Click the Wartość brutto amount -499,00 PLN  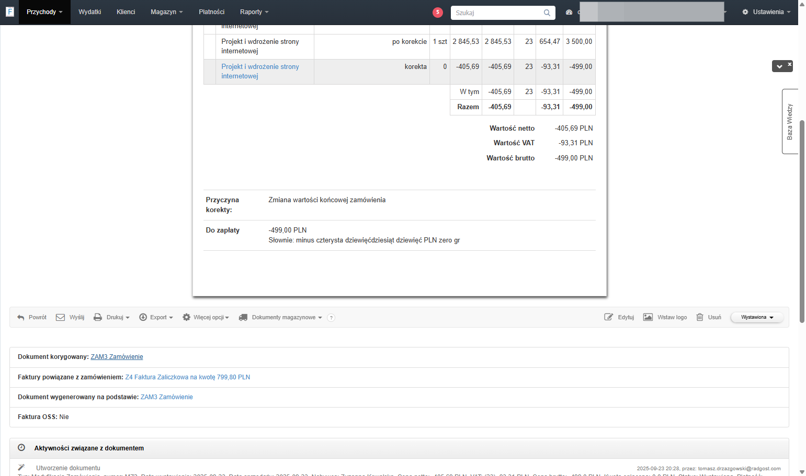[574, 158]
